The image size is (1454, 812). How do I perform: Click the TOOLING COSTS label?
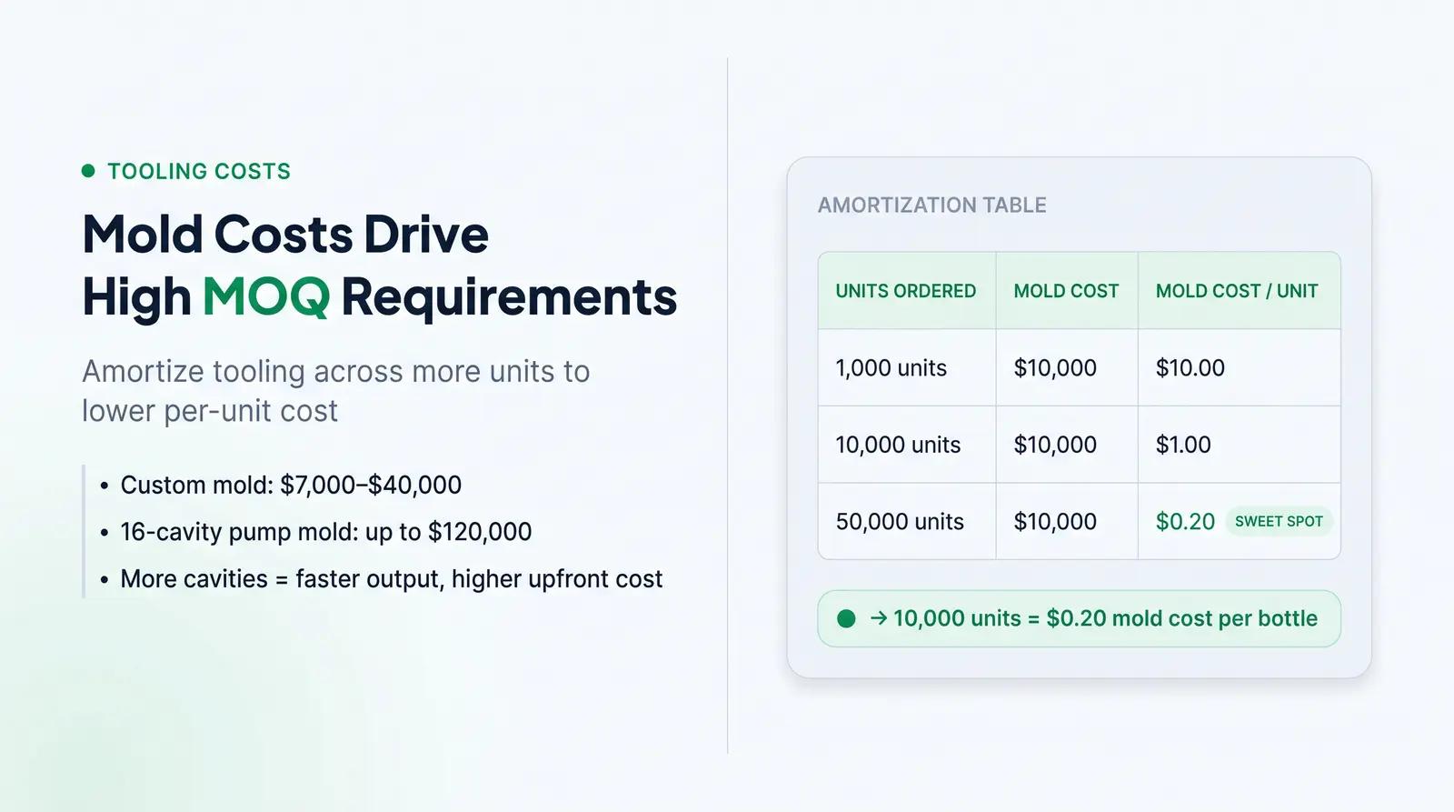(199, 171)
